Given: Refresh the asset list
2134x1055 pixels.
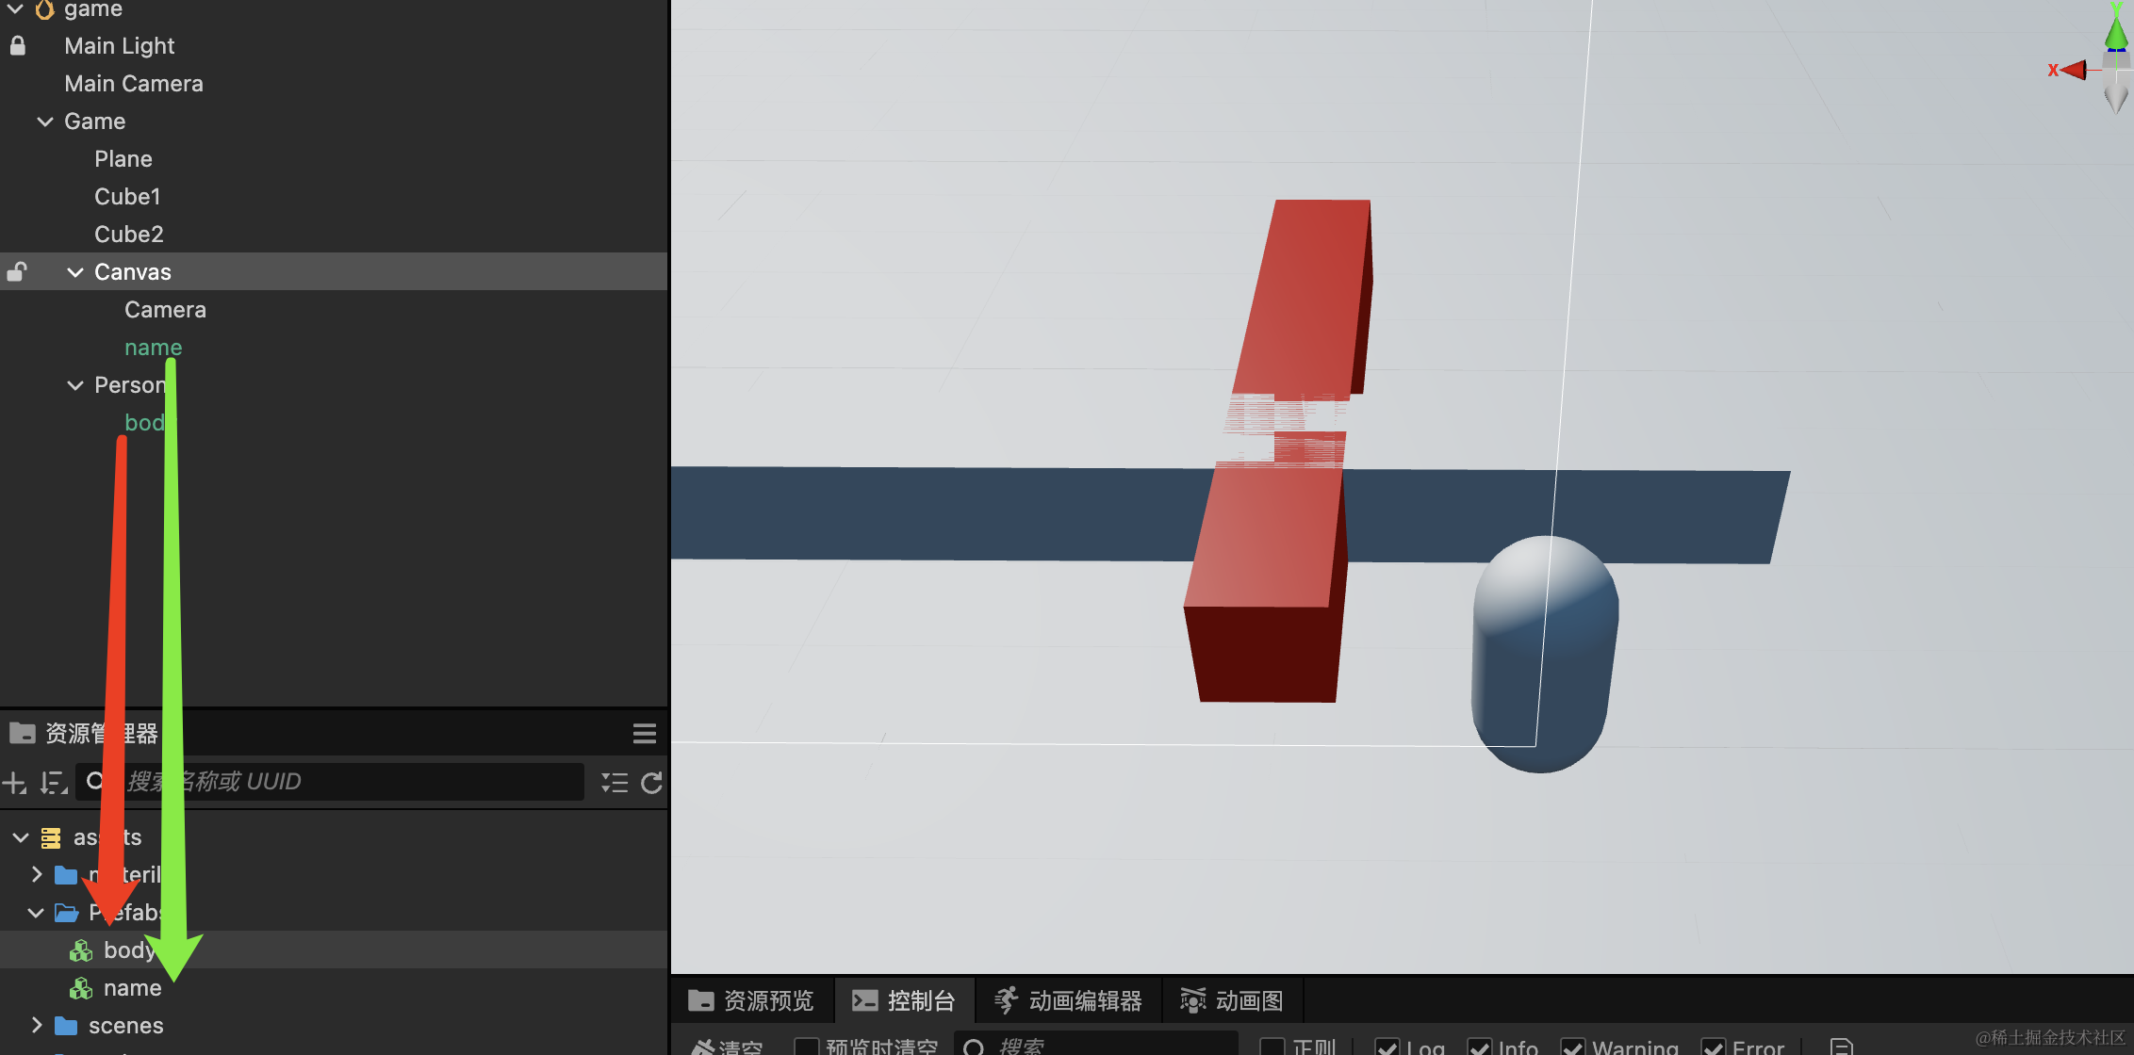Looking at the screenshot, I should click(x=652, y=783).
